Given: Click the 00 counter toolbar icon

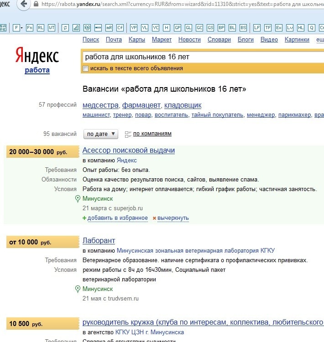Looking at the screenshot, I should pyautogui.click(x=87, y=28).
